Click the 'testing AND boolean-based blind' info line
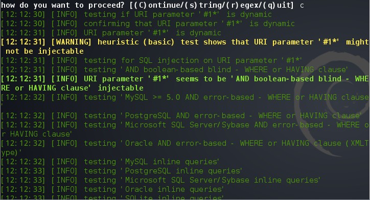 click(174, 70)
